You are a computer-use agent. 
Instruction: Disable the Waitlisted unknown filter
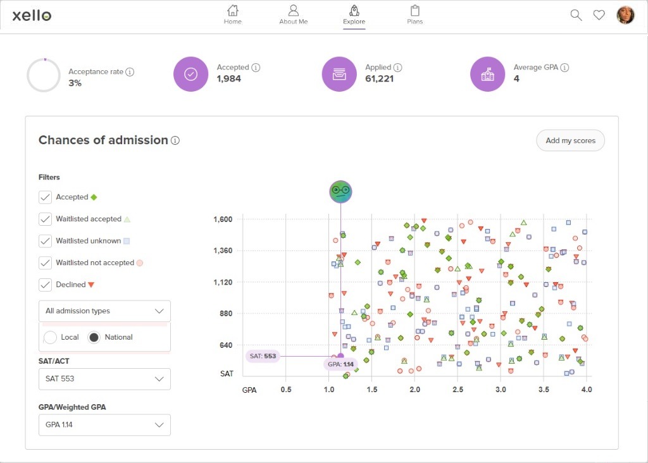click(45, 240)
